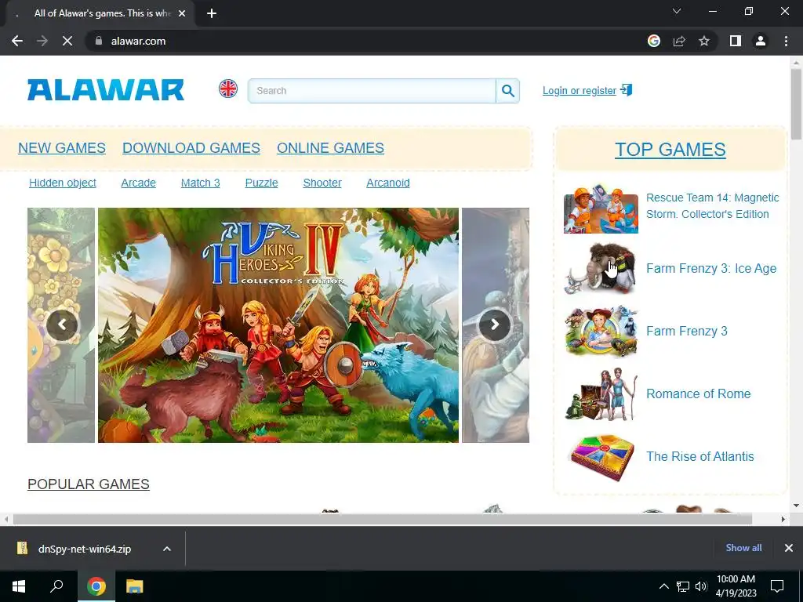Click Show all downloads
Screen dimensions: 803x602
tap(743, 548)
